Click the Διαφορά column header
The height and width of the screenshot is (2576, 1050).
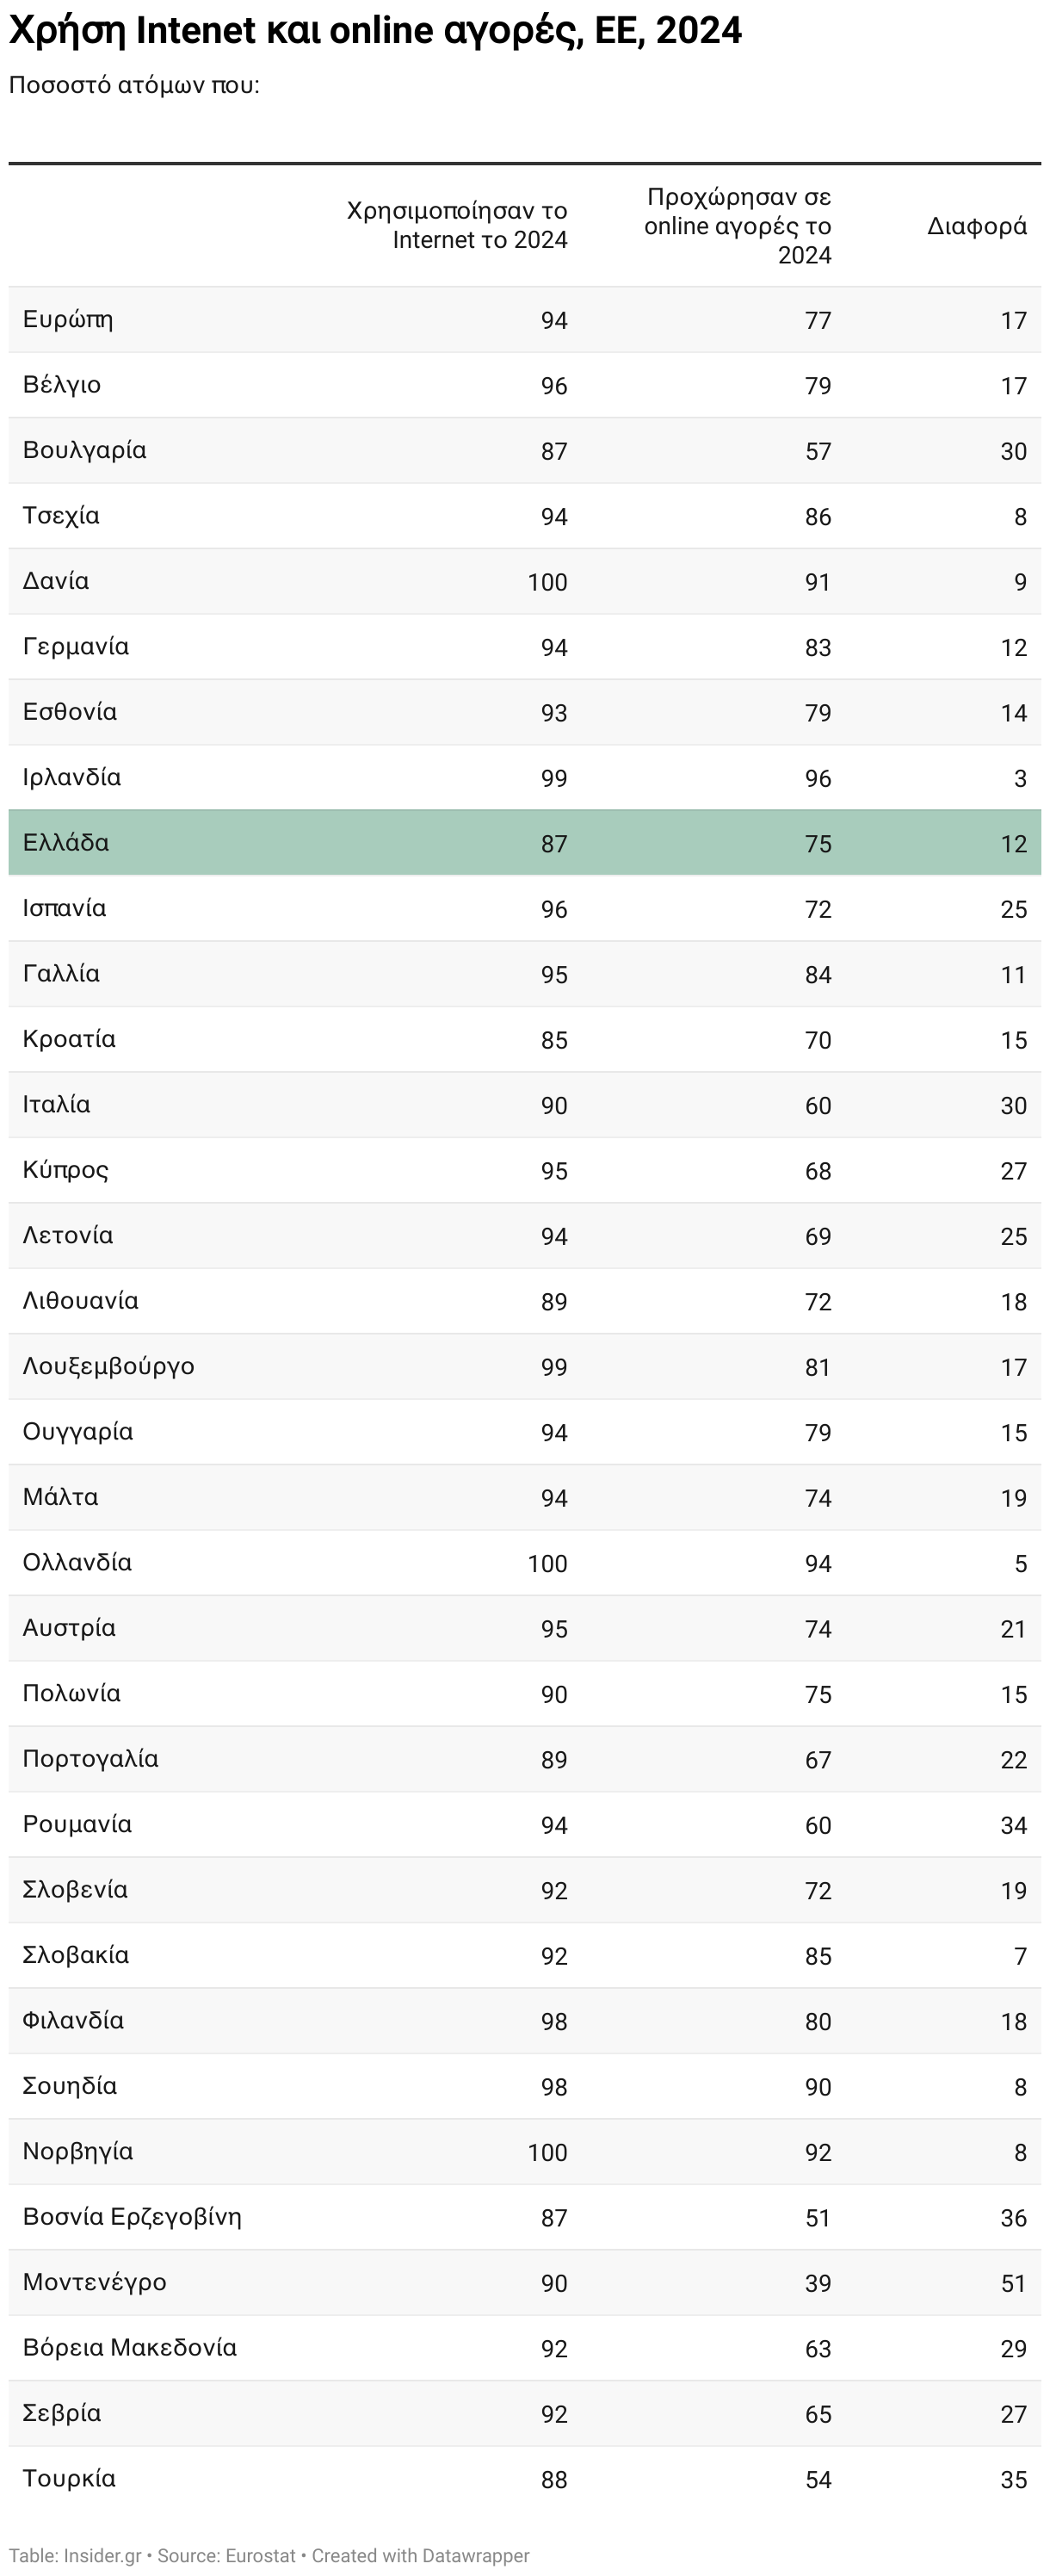tap(976, 226)
